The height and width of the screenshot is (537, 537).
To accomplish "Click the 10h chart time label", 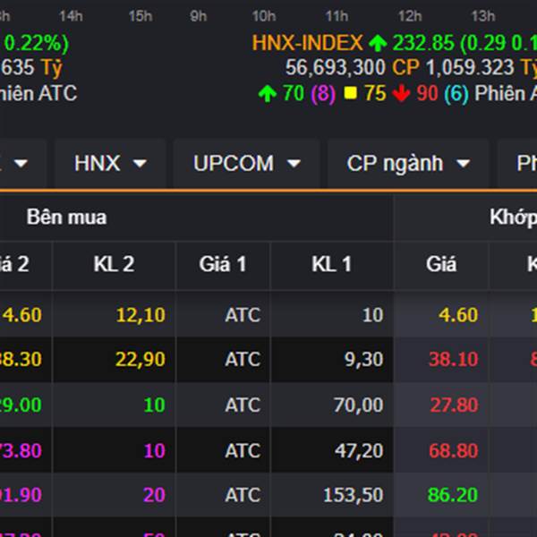I will 264,16.
